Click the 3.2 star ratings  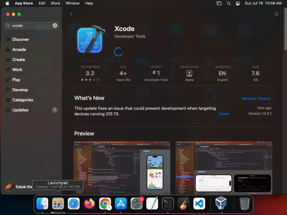pyautogui.click(x=90, y=73)
